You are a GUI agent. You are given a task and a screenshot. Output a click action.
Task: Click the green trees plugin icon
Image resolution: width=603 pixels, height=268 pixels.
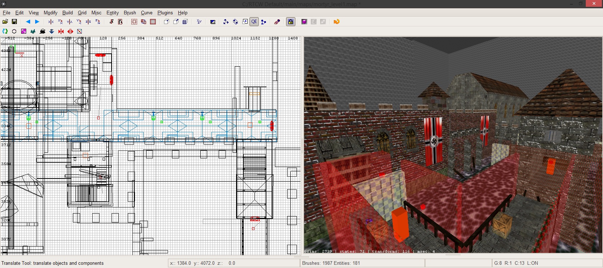pyautogui.click(x=33, y=31)
